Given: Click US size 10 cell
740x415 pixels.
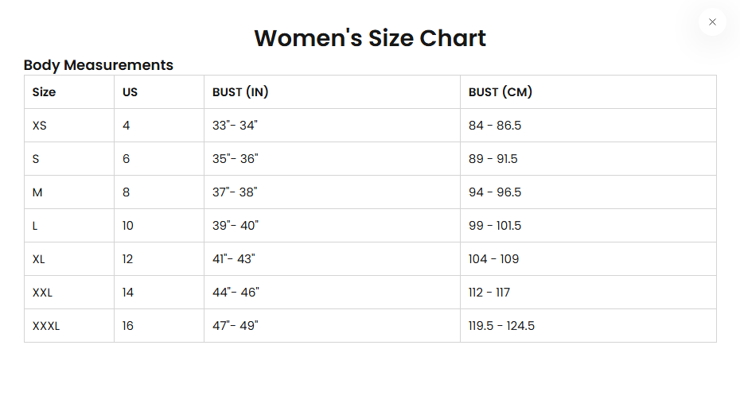Looking at the screenshot, I should click(x=128, y=226).
